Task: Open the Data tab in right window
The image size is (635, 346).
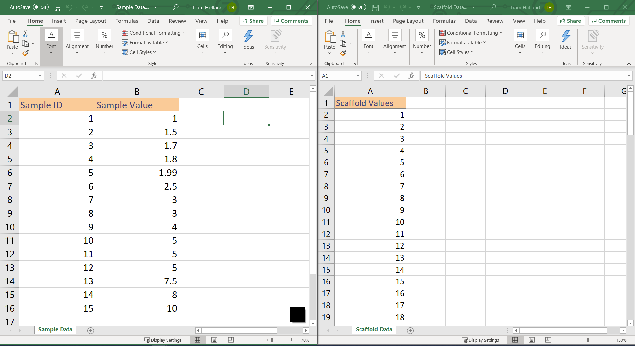Action: click(471, 21)
